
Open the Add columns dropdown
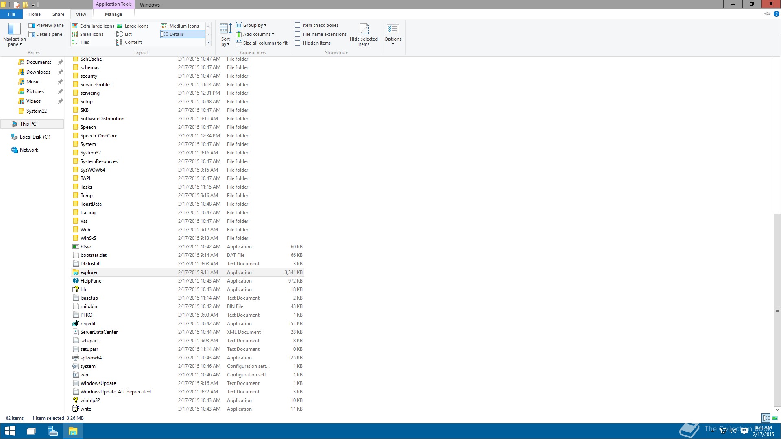point(255,34)
